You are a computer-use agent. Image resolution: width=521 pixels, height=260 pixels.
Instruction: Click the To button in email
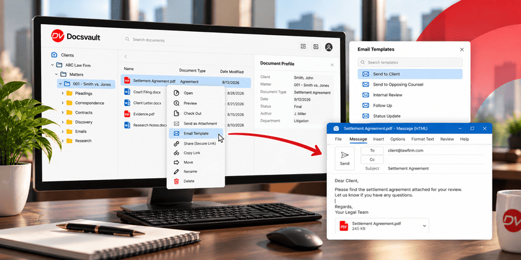[x=372, y=151]
